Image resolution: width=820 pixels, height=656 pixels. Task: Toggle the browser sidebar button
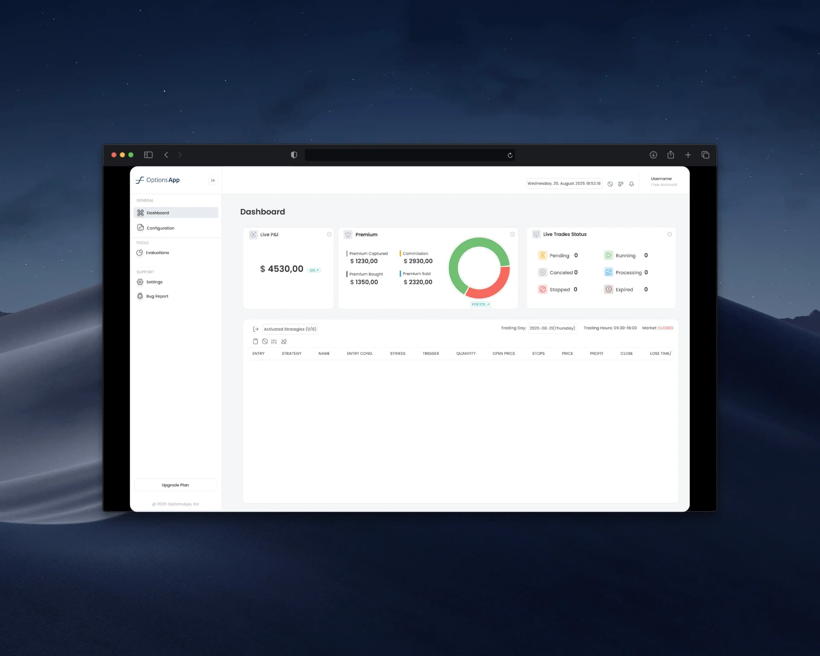click(x=148, y=155)
